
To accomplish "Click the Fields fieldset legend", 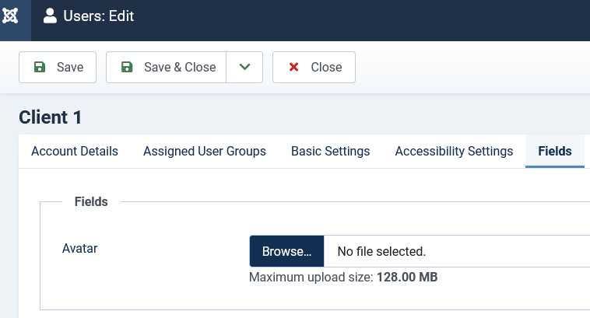I will tap(91, 201).
